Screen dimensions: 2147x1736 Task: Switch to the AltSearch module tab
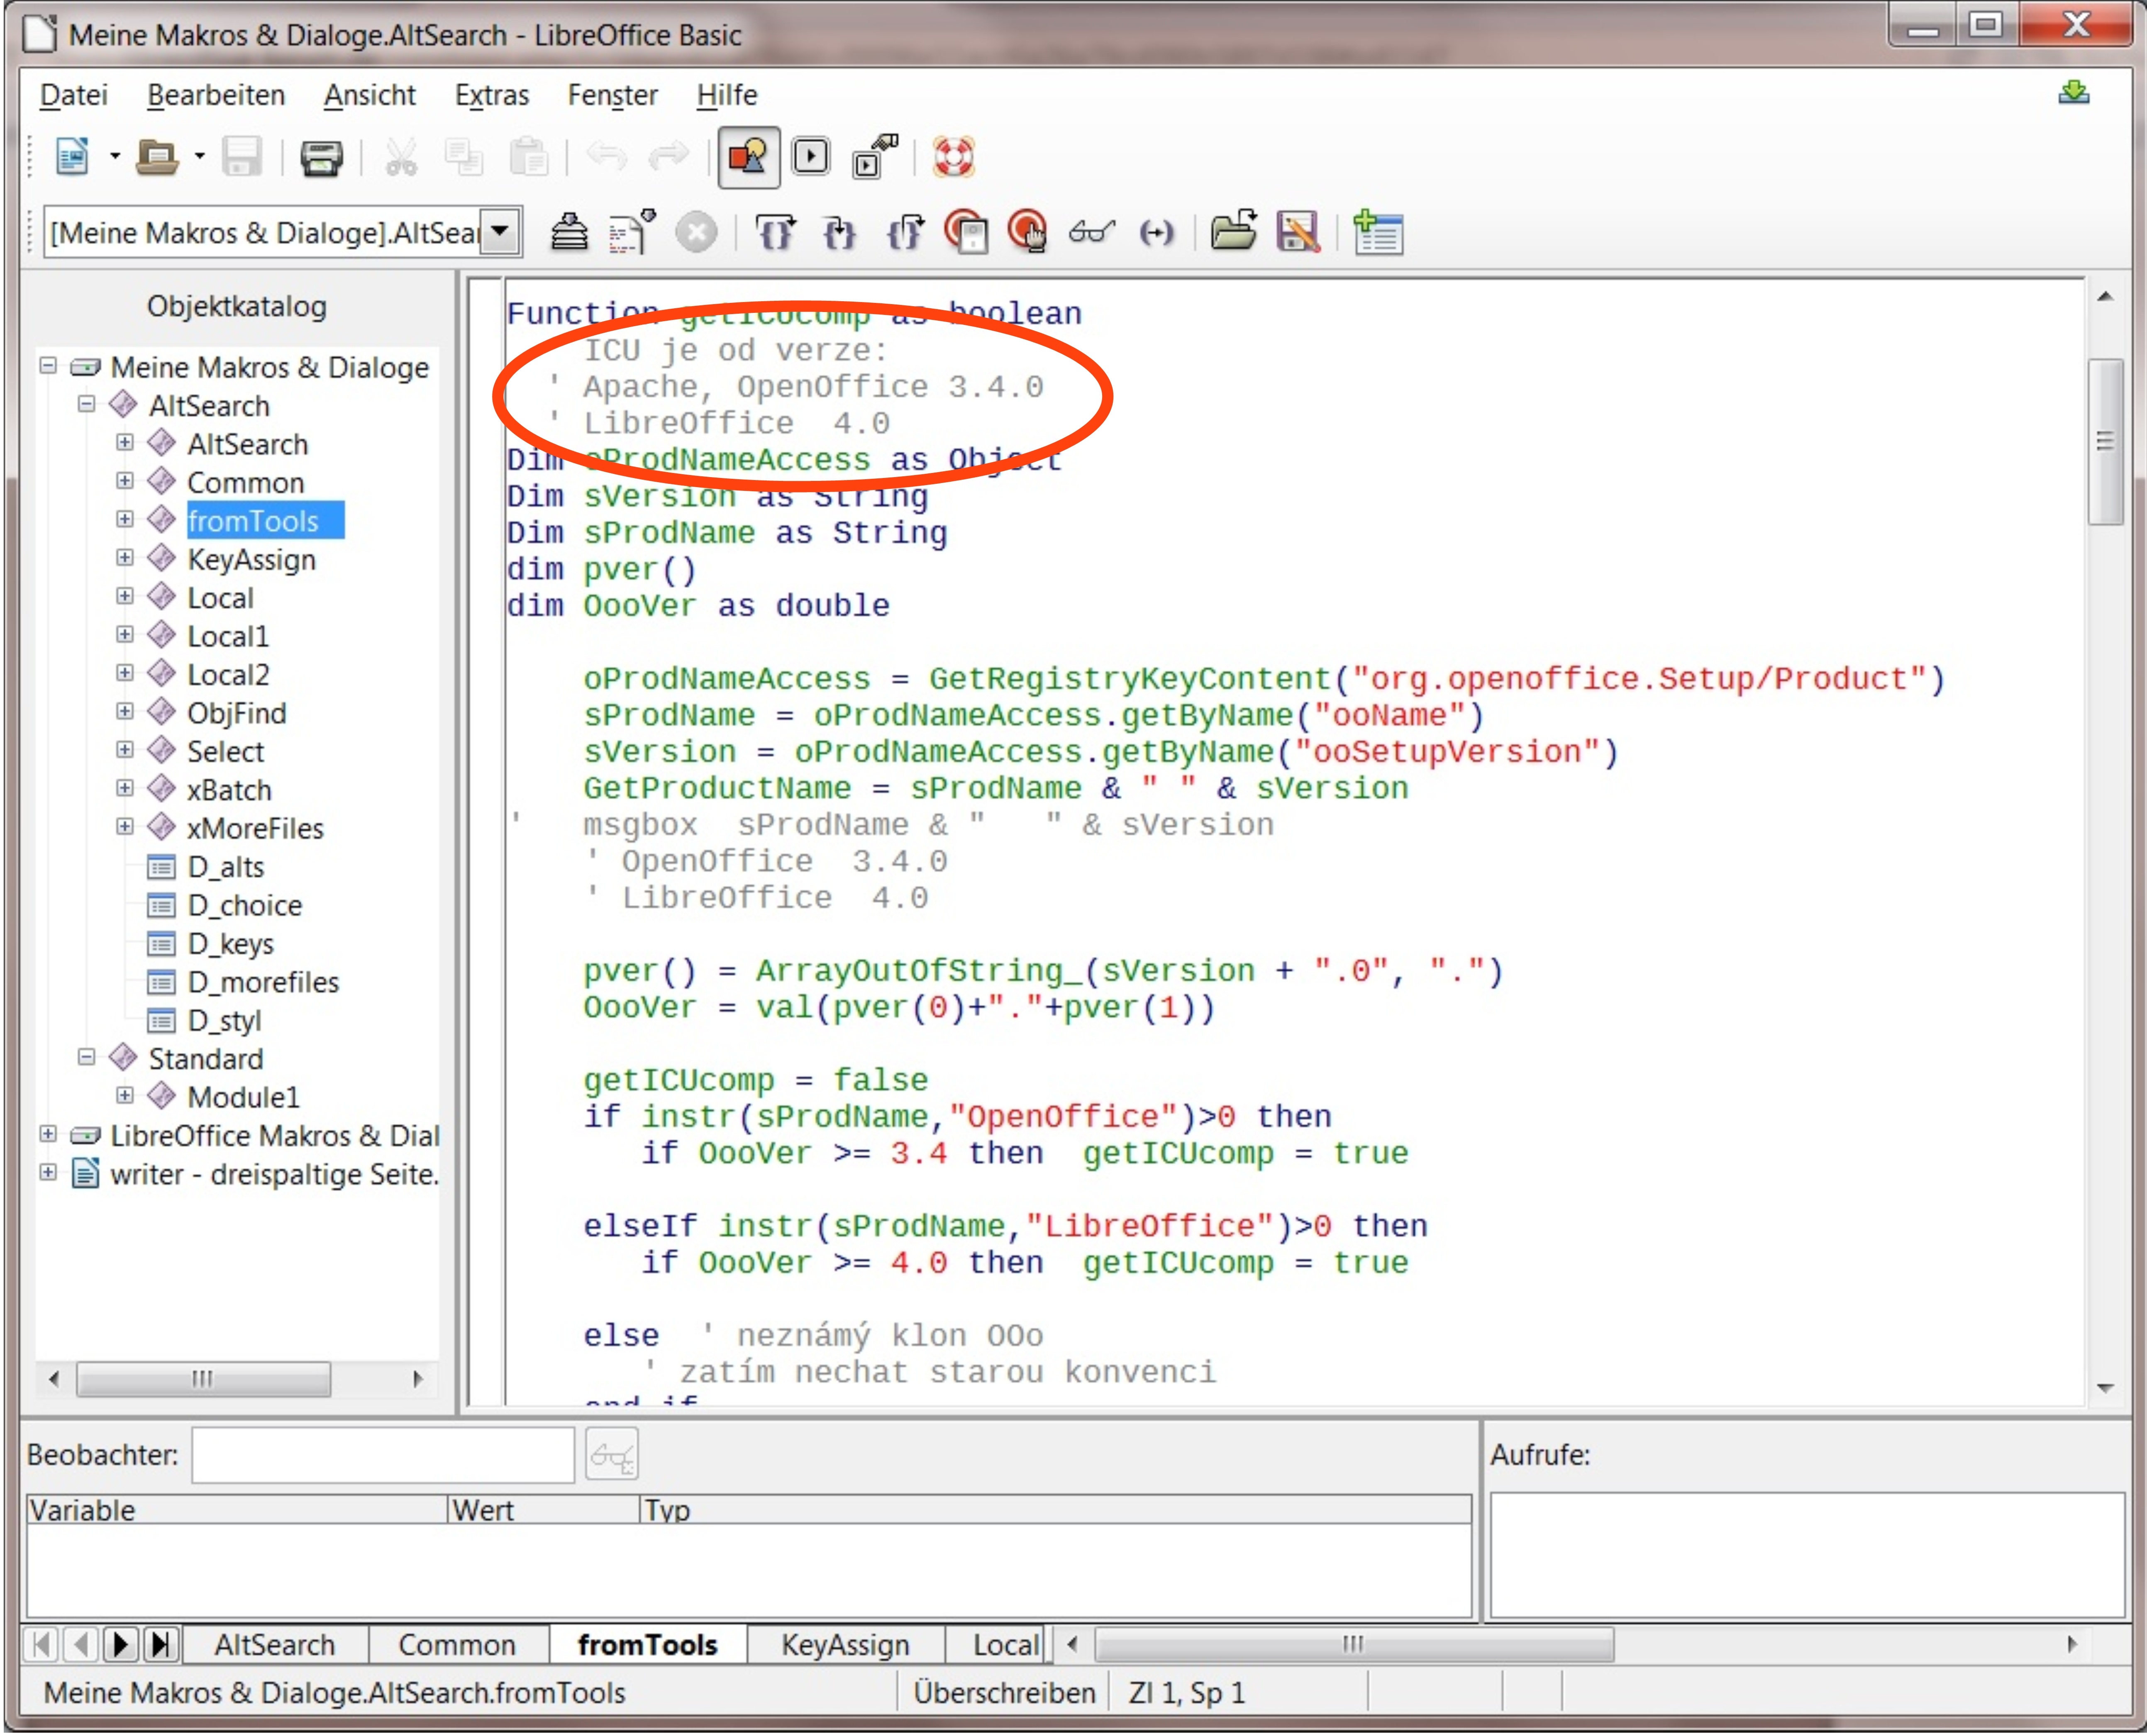pyautogui.click(x=275, y=1645)
